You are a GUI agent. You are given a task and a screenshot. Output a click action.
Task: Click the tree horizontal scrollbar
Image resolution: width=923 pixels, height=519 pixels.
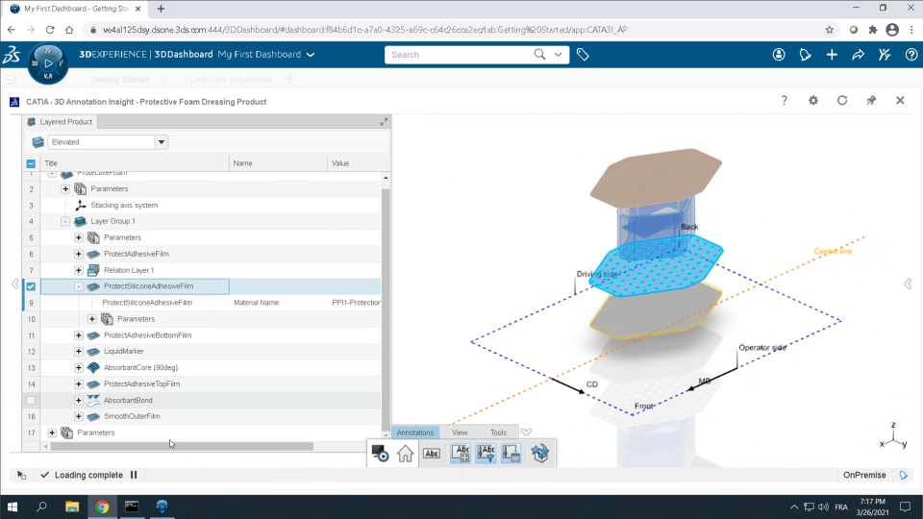[x=182, y=447]
